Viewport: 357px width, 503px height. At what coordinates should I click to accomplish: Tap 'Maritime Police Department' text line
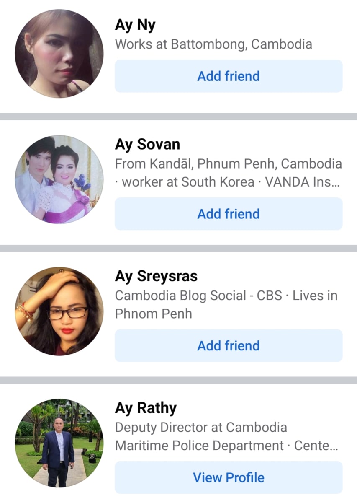[x=200, y=446]
